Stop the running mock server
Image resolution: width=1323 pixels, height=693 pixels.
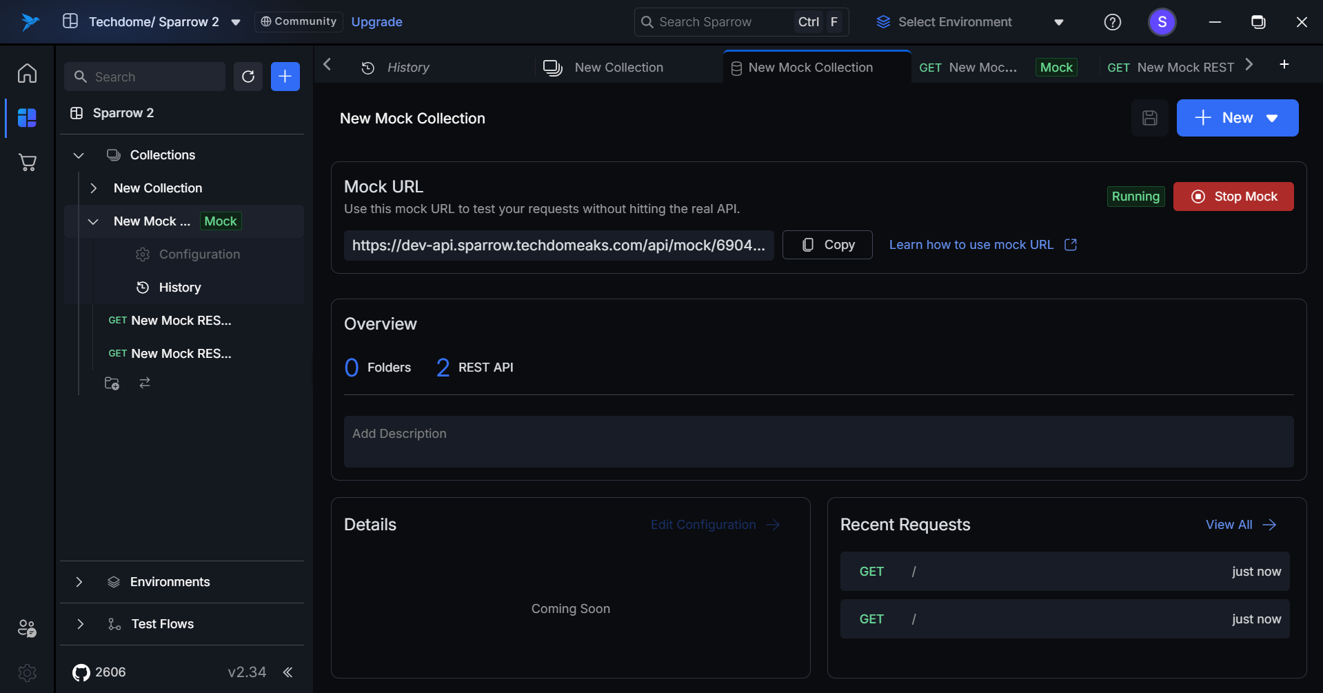coord(1233,197)
